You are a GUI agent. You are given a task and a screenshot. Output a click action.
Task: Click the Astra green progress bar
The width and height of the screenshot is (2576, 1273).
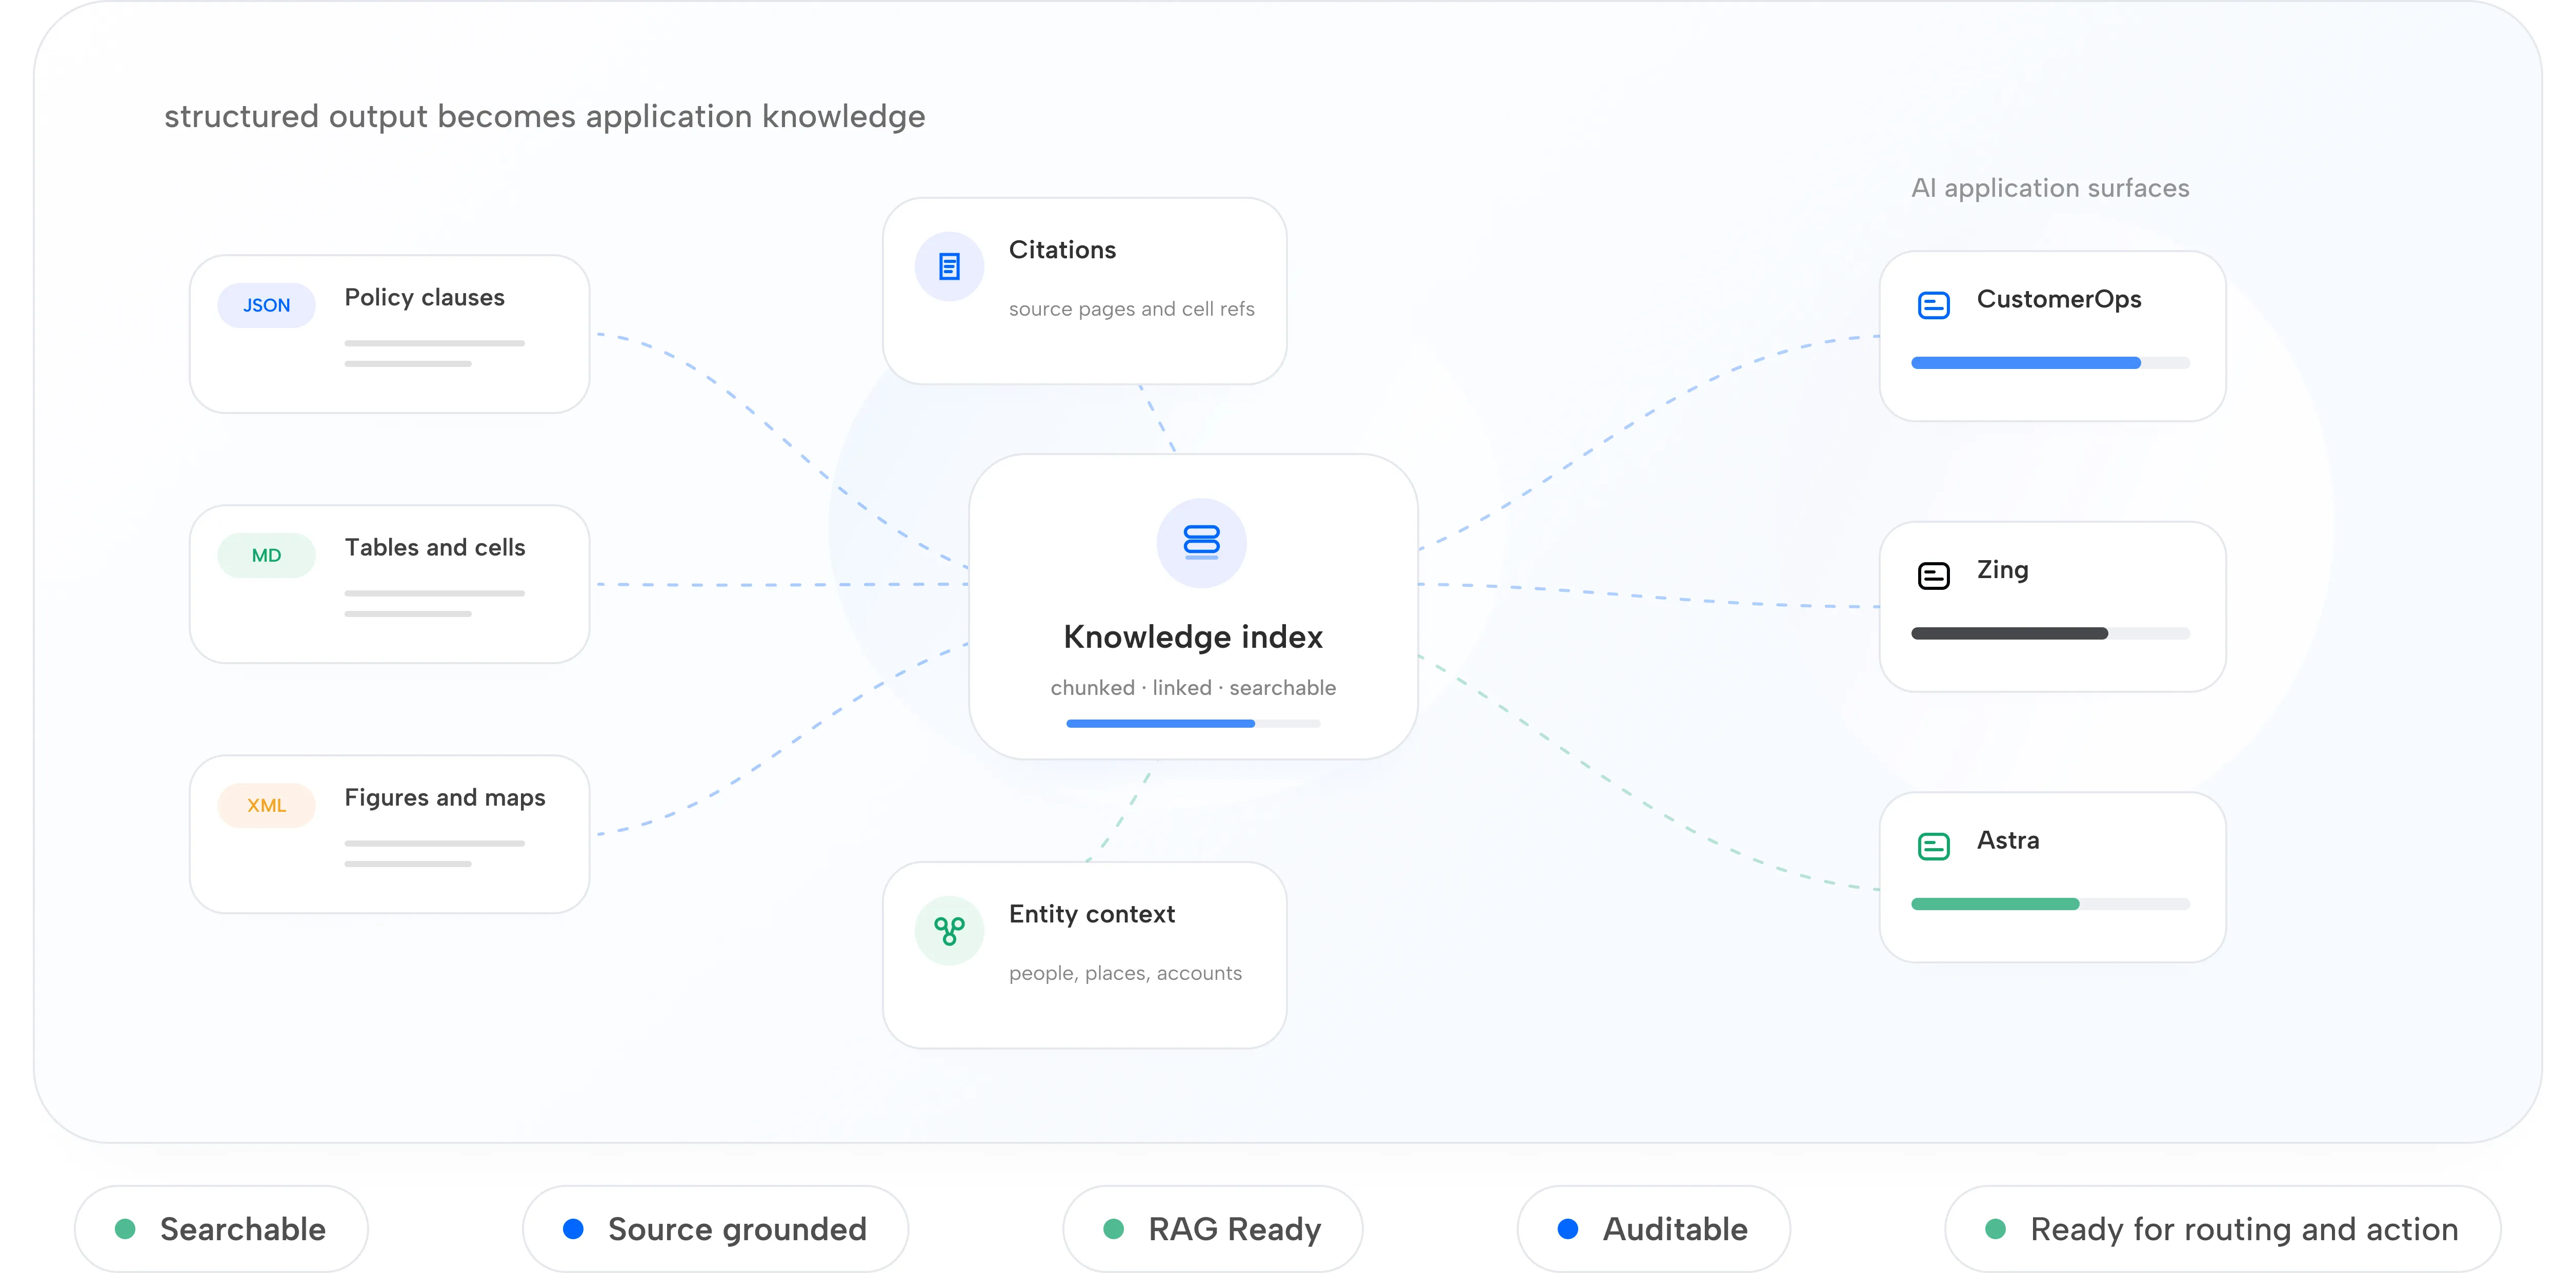click(x=2050, y=905)
